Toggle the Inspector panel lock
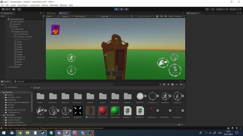The image size is (243, 136). point(238,13)
